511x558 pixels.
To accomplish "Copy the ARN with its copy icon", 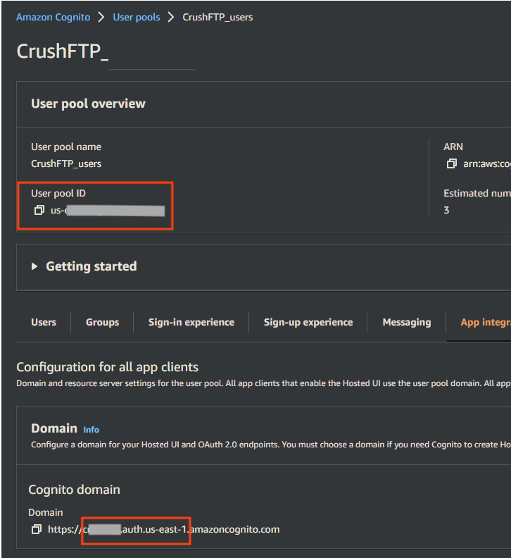I will click(x=451, y=163).
